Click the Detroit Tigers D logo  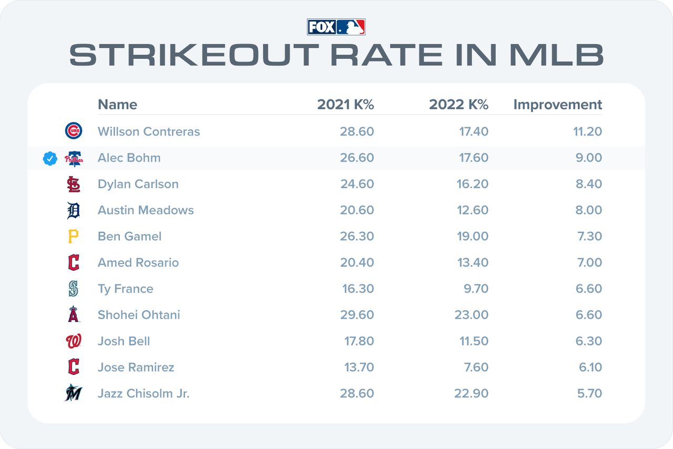[73, 210]
